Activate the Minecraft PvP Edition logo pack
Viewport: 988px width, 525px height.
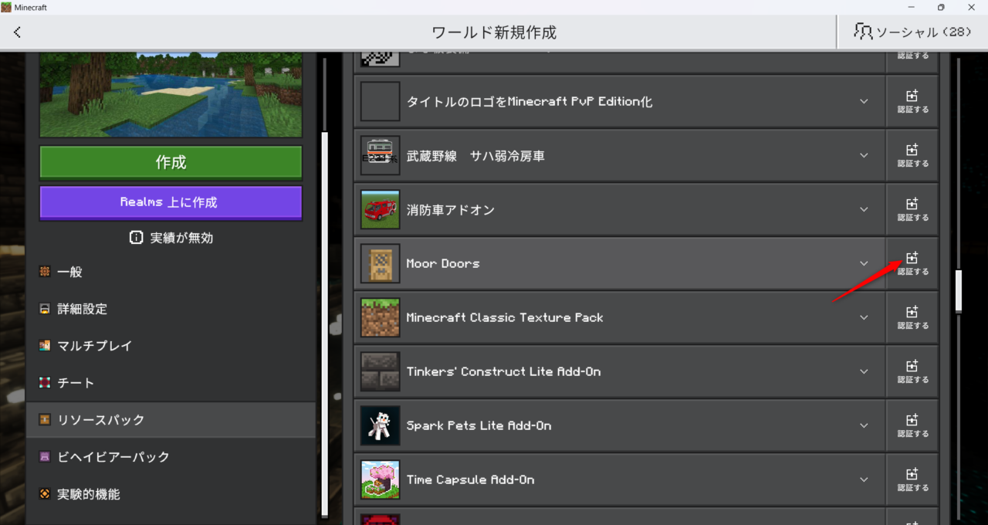point(912,101)
